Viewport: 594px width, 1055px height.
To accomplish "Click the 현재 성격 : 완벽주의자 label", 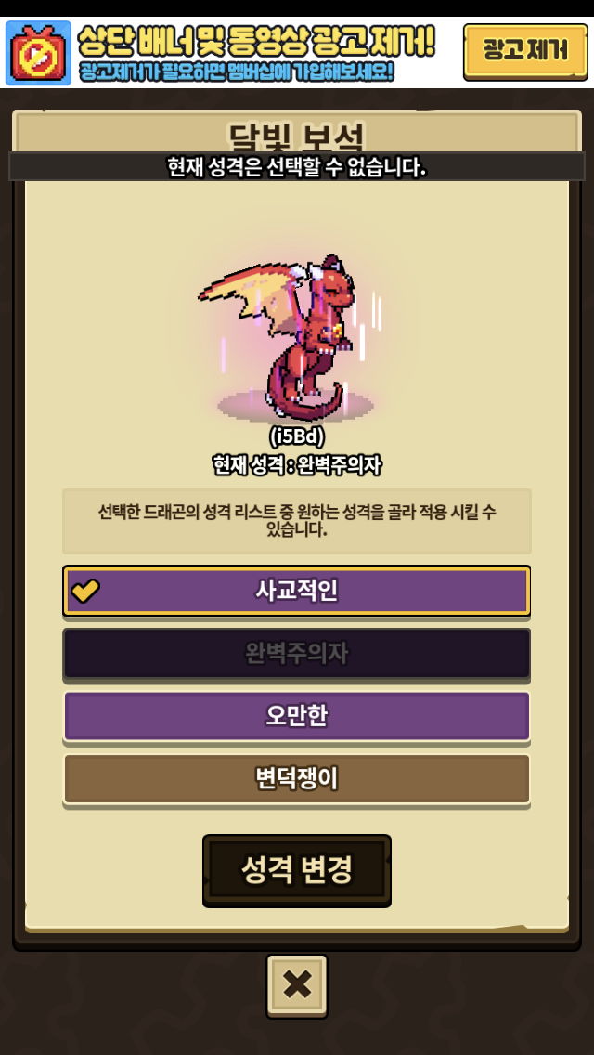I will [x=297, y=465].
